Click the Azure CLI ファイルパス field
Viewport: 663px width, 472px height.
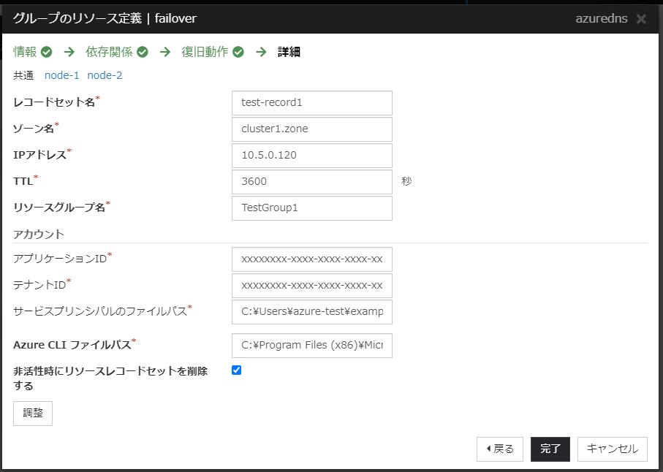(311, 346)
